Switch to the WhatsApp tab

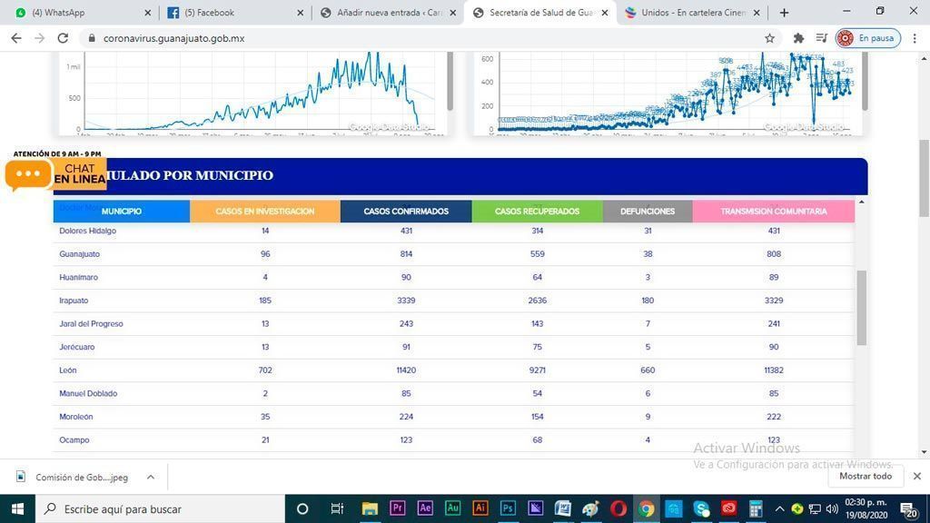pos(83,13)
